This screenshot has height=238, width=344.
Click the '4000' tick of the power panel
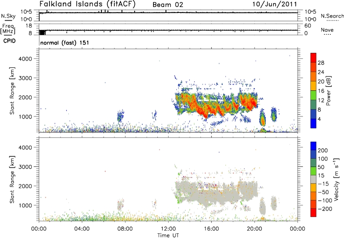tap(25, 59)
